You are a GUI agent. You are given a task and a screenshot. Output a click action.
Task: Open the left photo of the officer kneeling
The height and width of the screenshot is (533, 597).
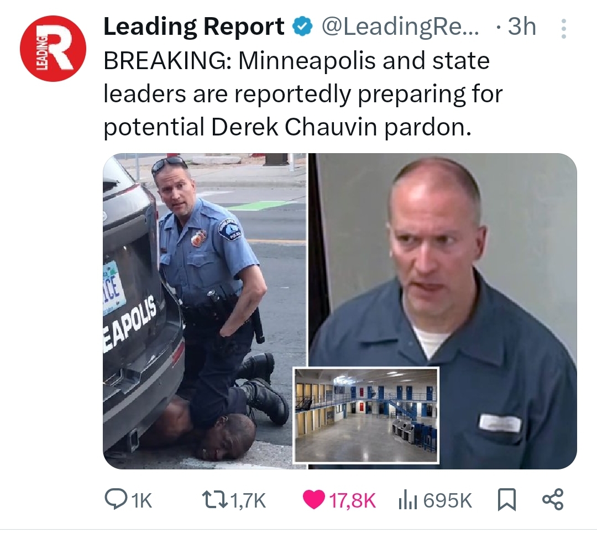tap(205, 311)
